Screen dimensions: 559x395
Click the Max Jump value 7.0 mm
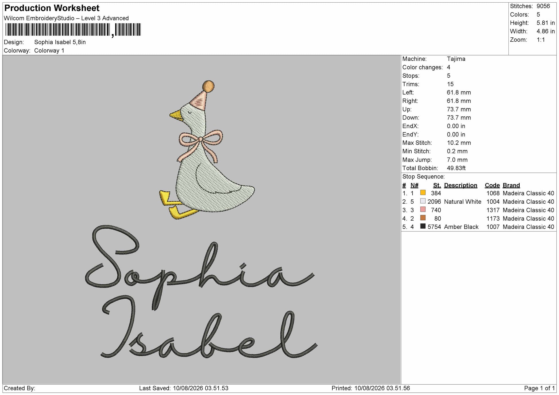[457, 160]
